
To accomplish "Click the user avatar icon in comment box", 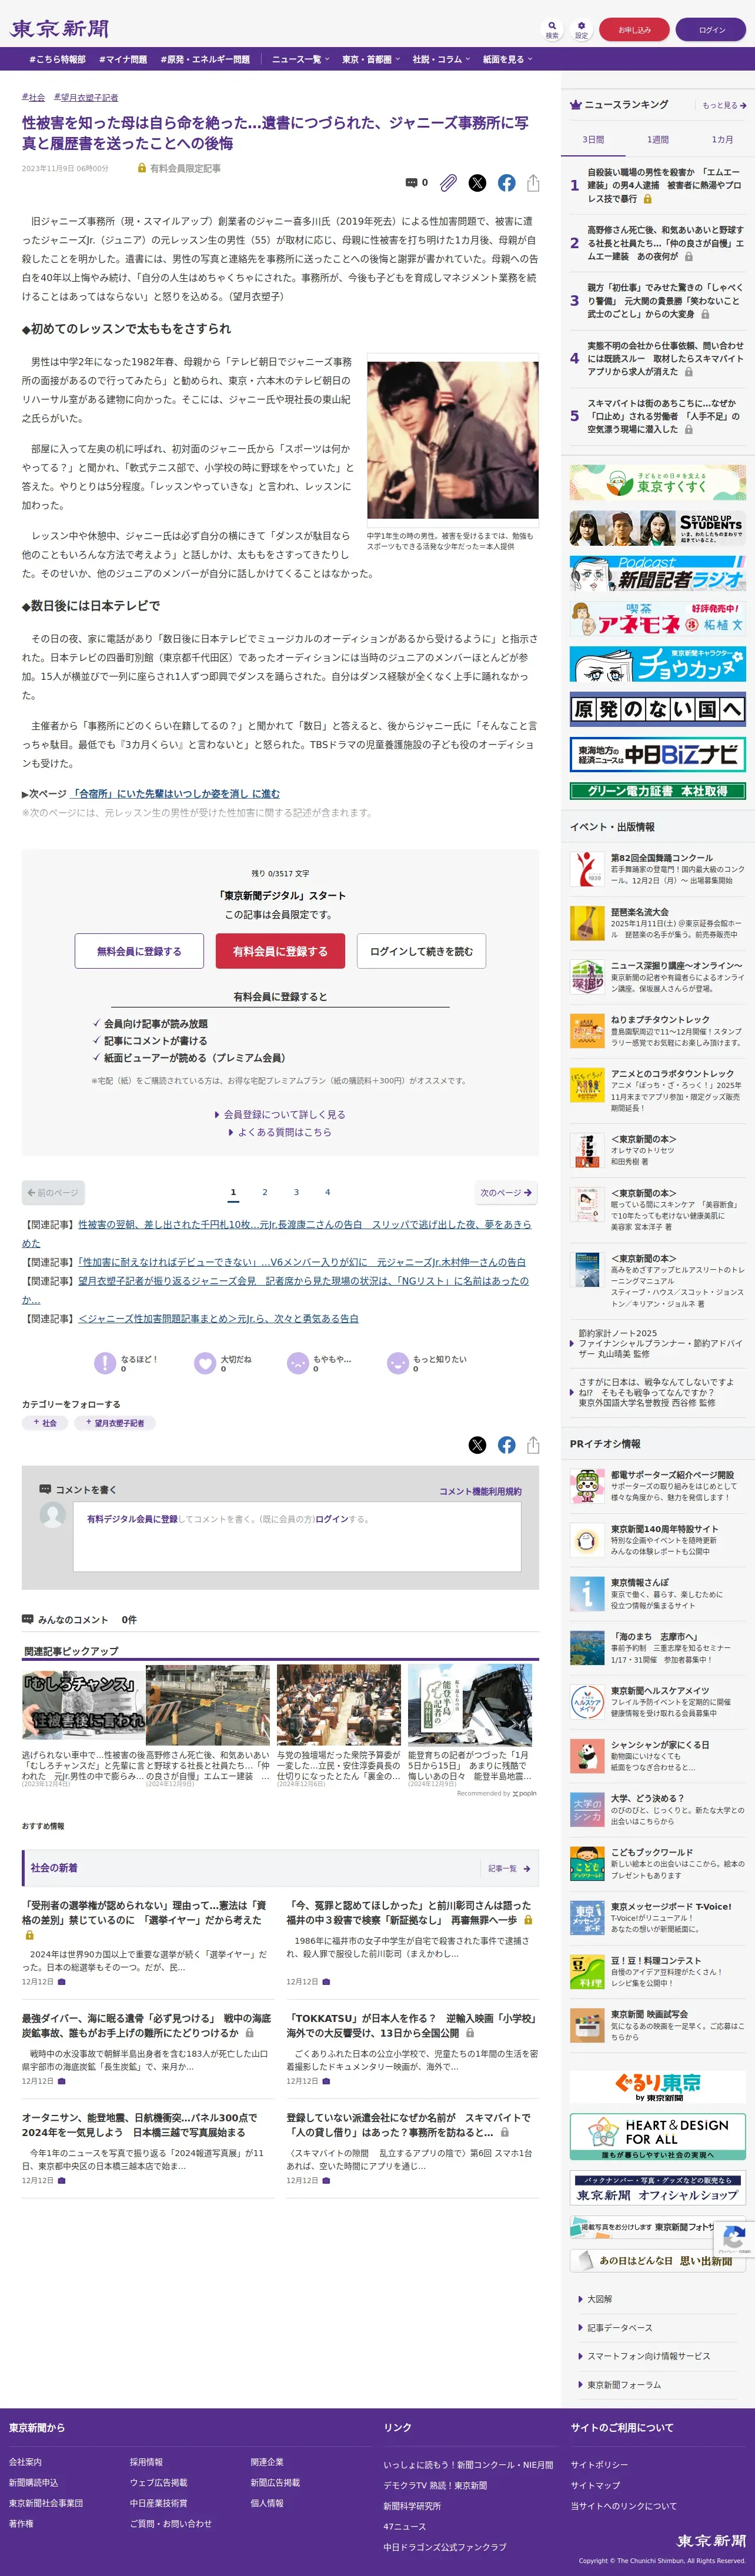I will (52, 1515).
